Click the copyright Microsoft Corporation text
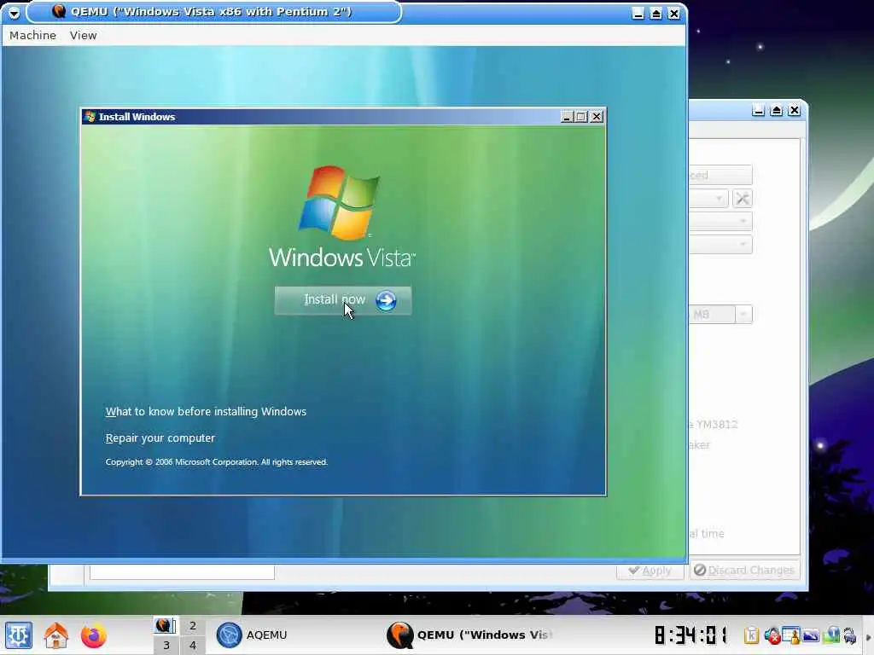This screenshot has height=655, width=874. (216, 462)
